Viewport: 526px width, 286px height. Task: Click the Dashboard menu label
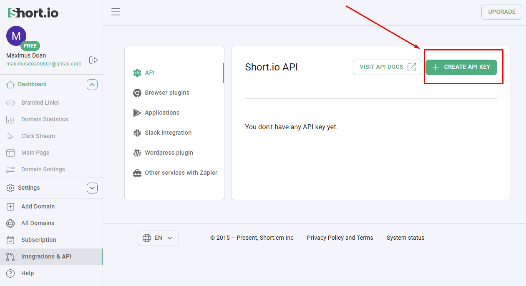(x=32, y=84)
